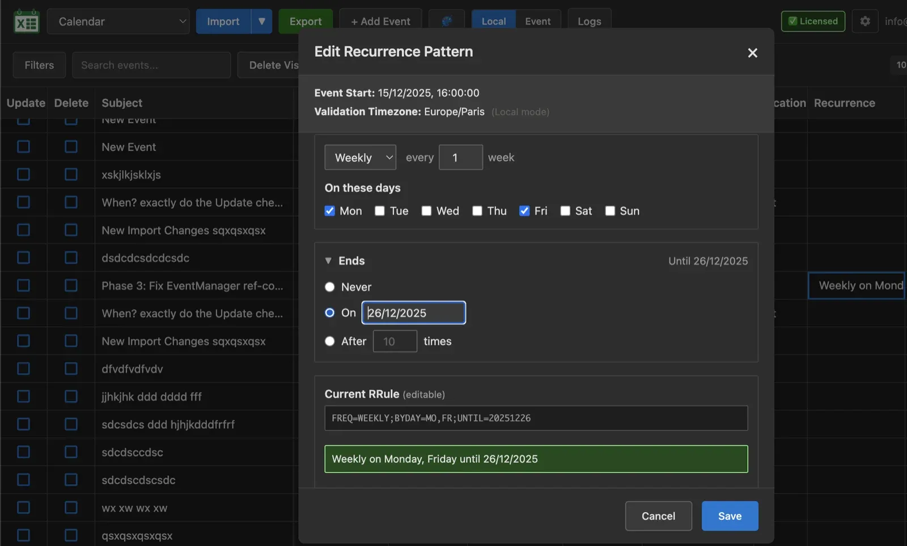Save the recurrence pattern
The width and height of the screenshot is (907, 546).
tap(730, 516)
